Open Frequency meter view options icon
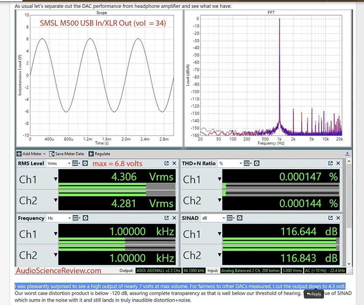 pyautogui.click(x=76, y=218)
